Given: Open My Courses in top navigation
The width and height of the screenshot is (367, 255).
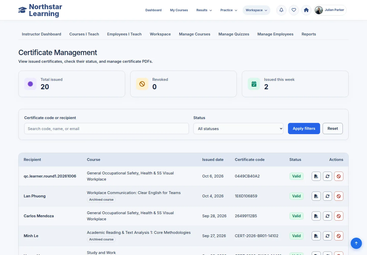Looking at the screenshot, I should [179, 10].
